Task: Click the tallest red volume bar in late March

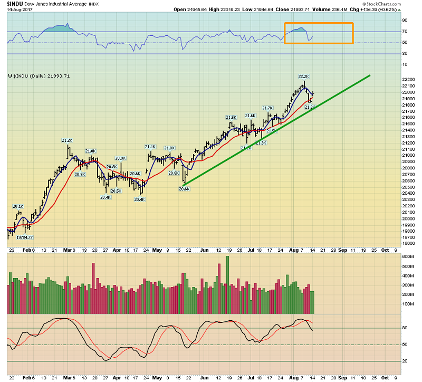Action: pyautogui.click(x=93, y=288)
